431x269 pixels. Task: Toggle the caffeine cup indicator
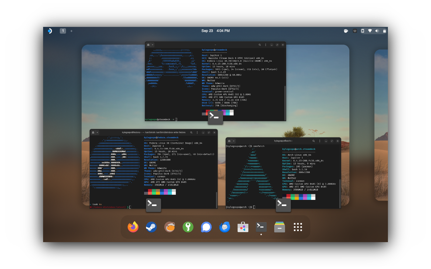click(x=346, y=31)
